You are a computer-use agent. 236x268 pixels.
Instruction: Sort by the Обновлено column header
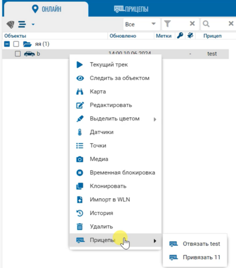coord(123,36)
